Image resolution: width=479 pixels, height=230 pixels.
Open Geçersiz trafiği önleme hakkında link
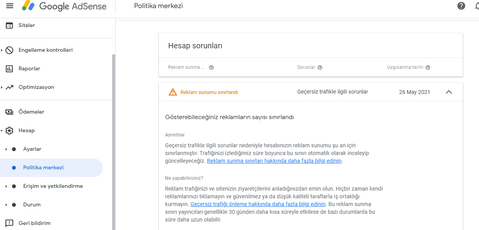click(x=258, y=204)
